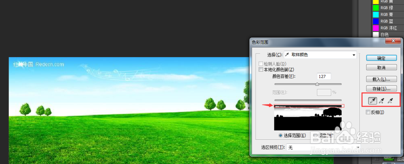The width and height of the screenshot is (404, 164).
Task: Pick the 白色 white swatch
Action: pyautogui.click(x=376, y=34)
